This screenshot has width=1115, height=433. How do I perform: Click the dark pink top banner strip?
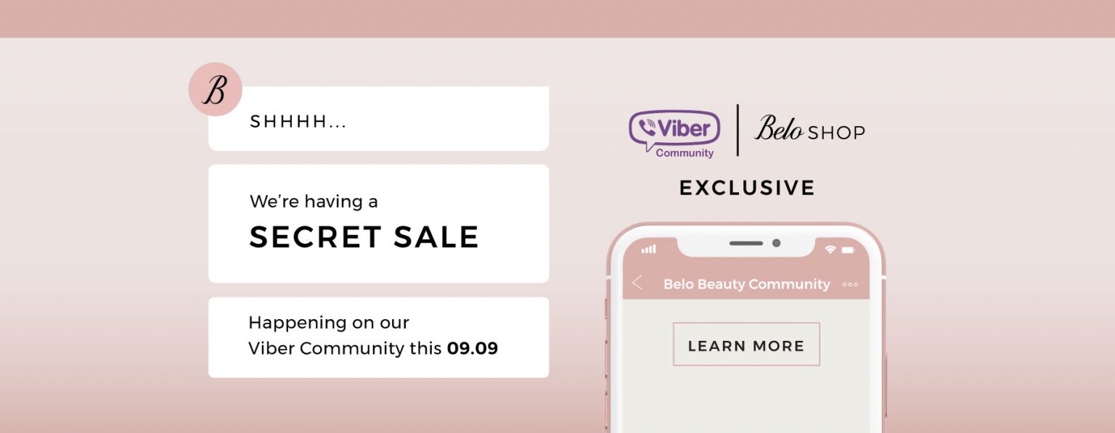tap(557, 19)
